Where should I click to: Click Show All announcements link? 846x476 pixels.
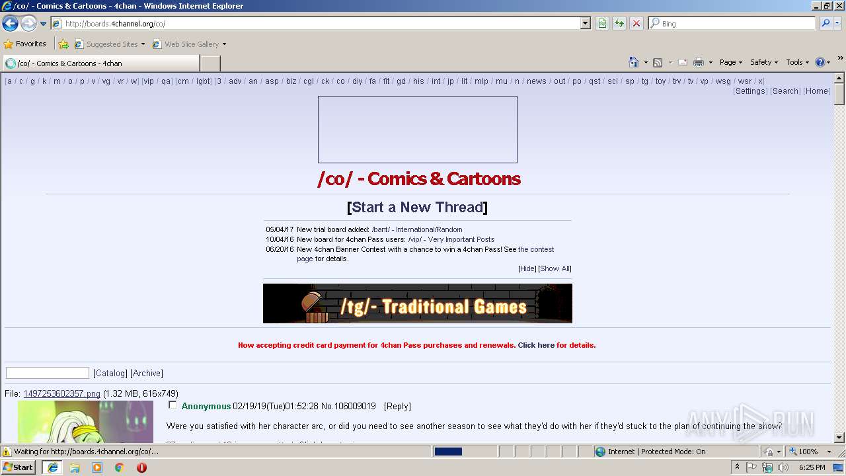[555, 268]
